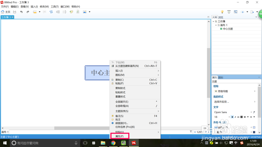The height and width of the screenshot is (147, 262).
Task: Click the text alignment icon
Action: point(245,117)
